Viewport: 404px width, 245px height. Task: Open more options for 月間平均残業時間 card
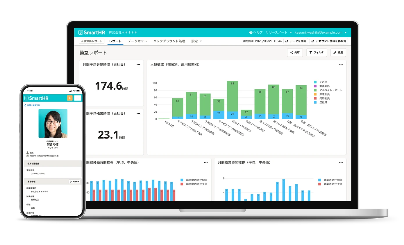[138, 114]
